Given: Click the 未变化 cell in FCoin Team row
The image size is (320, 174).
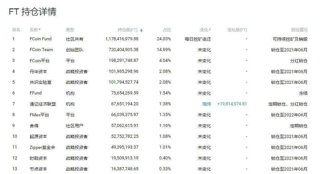Looking at the screenshot, I should tap(204, 50).
